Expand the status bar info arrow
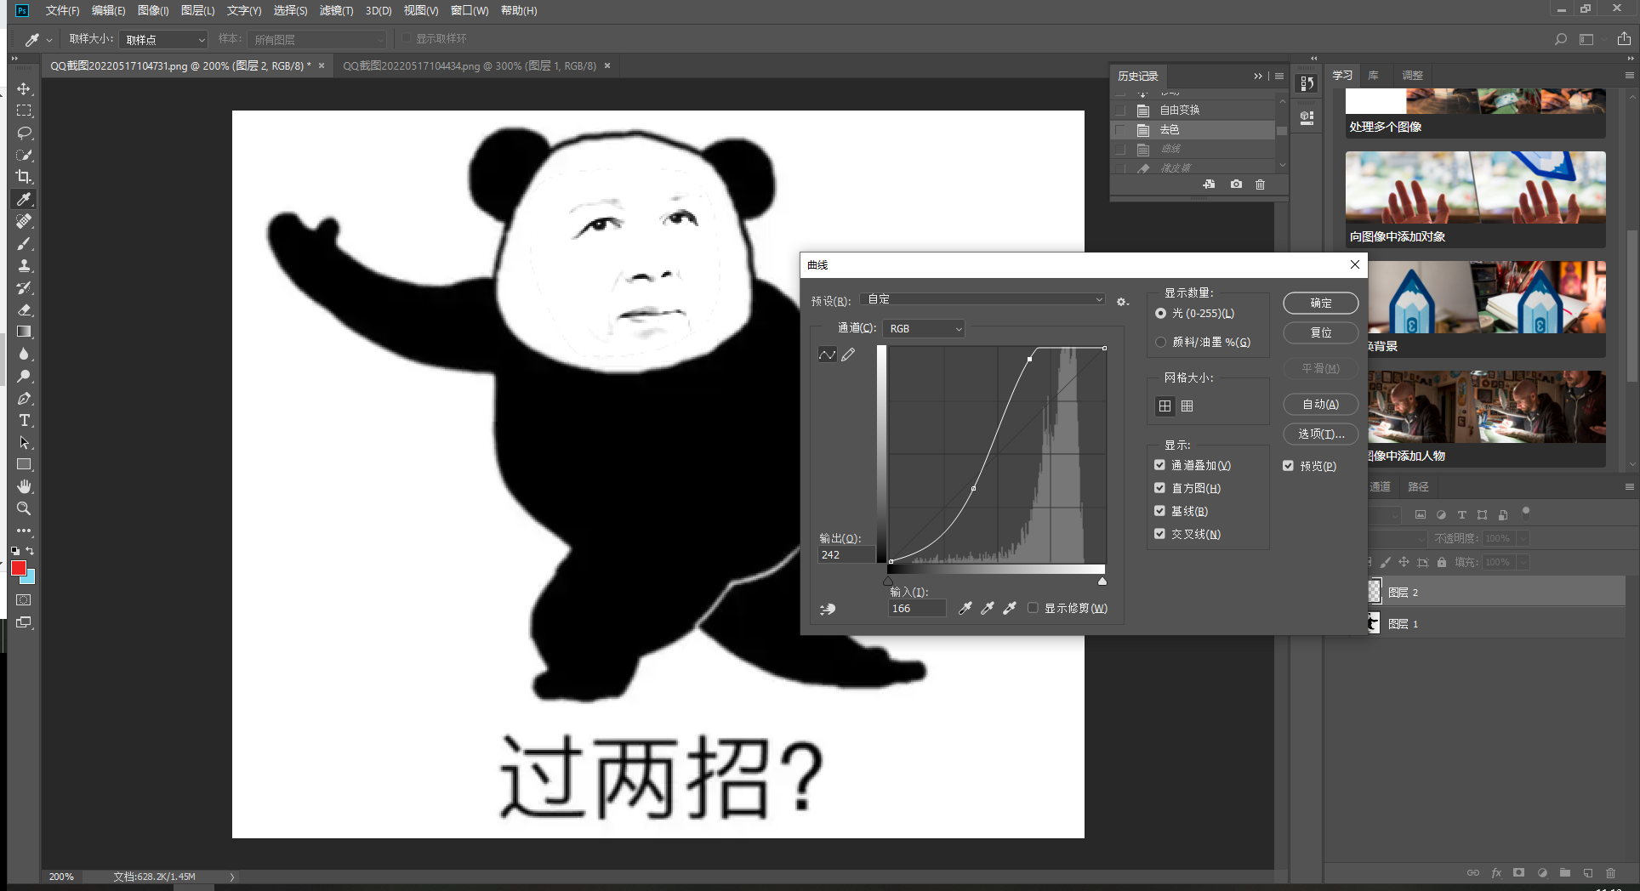 231,877
